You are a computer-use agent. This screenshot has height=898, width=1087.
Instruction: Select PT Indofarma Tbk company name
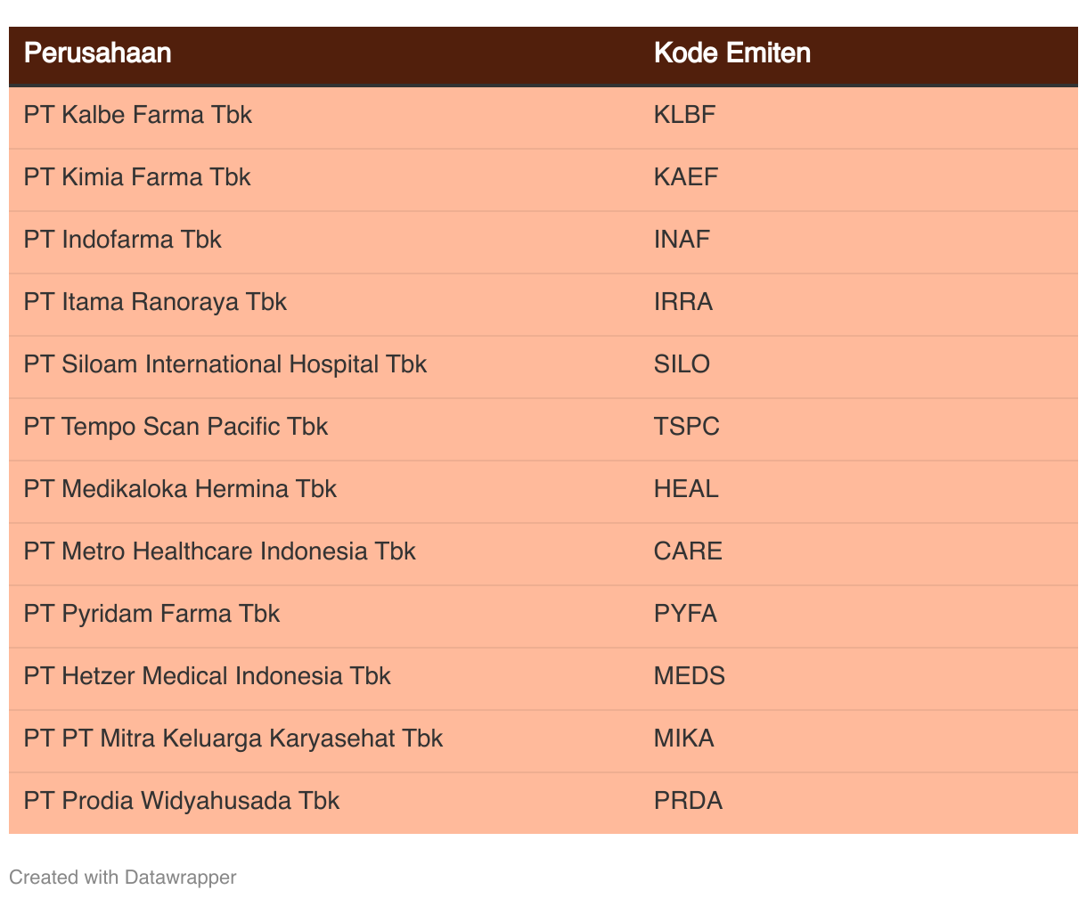pyautogui.click(x=123, y=240)
